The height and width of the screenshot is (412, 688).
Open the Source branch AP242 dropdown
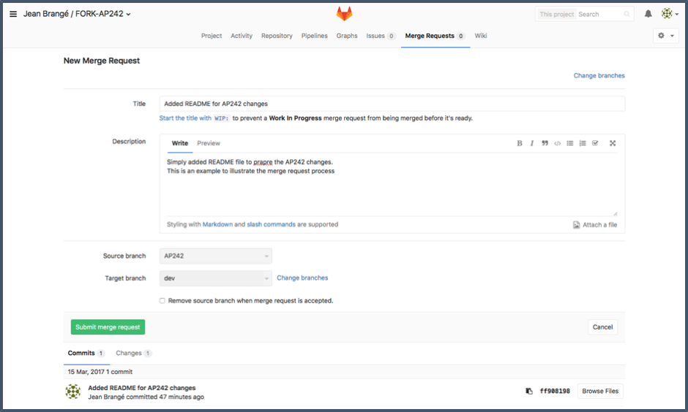click(215, 256)
